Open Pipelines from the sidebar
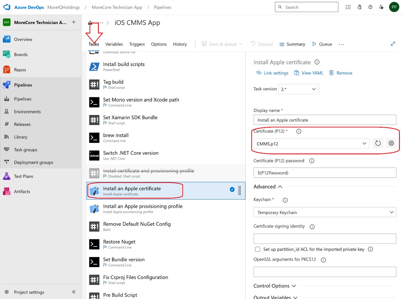Image resolution: width=404 pixels, height=299 pixels. coord(23,85)
